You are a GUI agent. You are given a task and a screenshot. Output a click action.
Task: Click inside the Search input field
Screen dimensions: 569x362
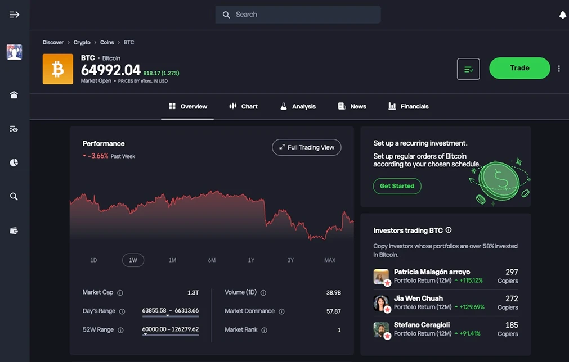(x=298, y=15)
